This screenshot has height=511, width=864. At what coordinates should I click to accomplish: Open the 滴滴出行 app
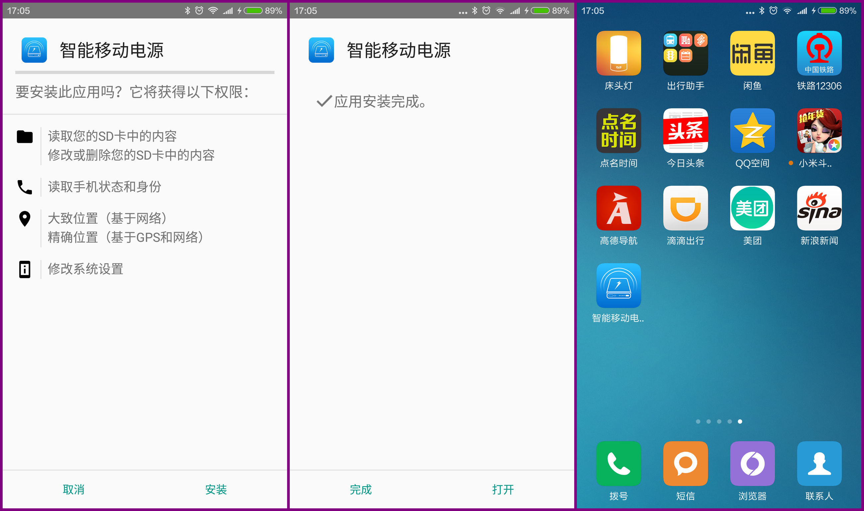pos(685,208)
